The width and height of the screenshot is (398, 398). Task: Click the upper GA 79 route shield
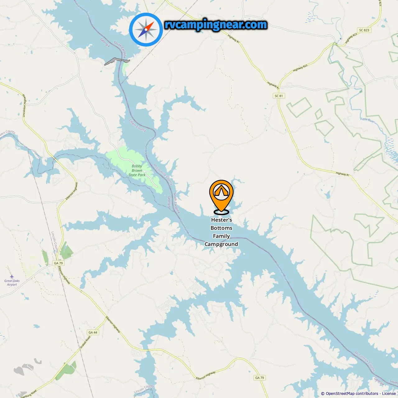click(x=58, y=263)
